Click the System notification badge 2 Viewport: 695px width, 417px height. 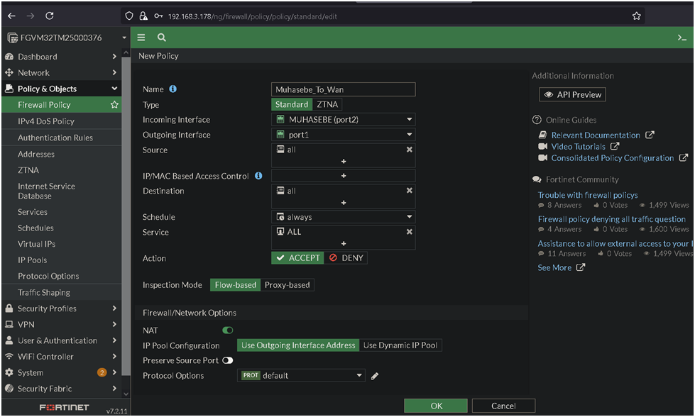tap(102, 372)
